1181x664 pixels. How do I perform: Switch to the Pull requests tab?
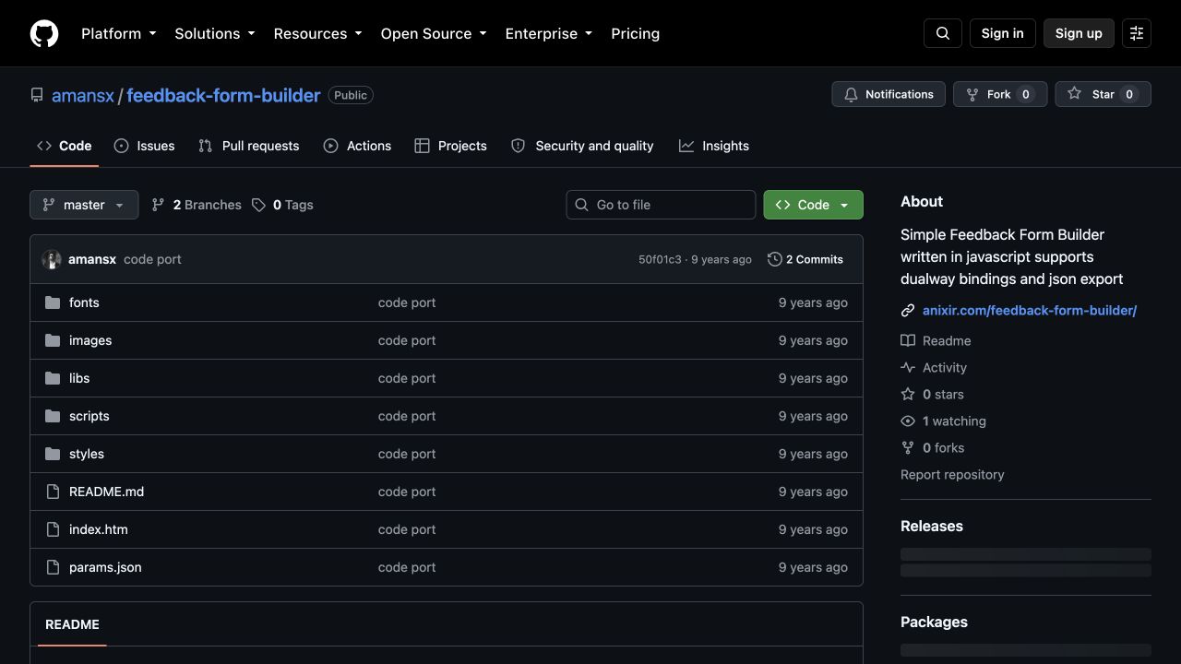(x=249, y=146)
